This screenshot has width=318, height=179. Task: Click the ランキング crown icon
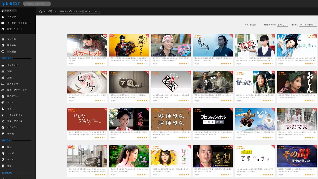coord(3,65)
